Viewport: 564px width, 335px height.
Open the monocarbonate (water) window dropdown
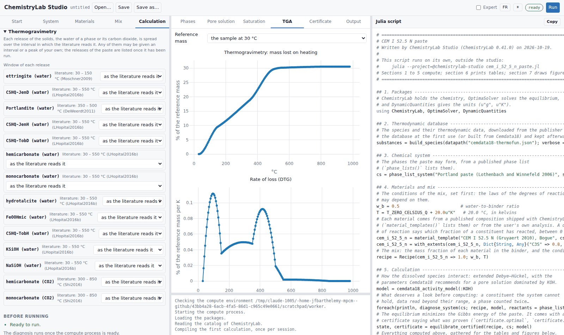85,186
